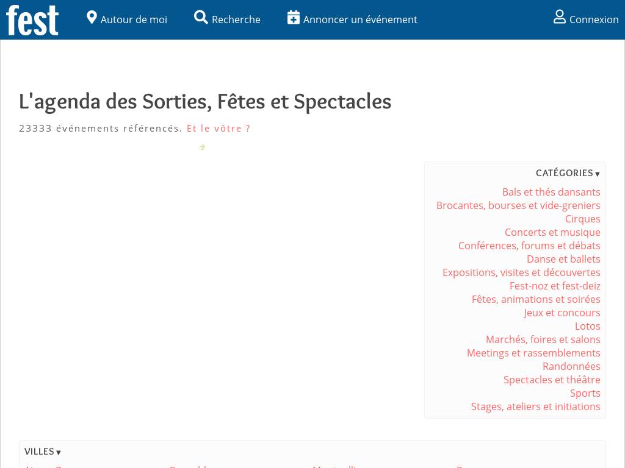
Task: Select Annoncer un événement in navbar
Action: pos(360,19)
